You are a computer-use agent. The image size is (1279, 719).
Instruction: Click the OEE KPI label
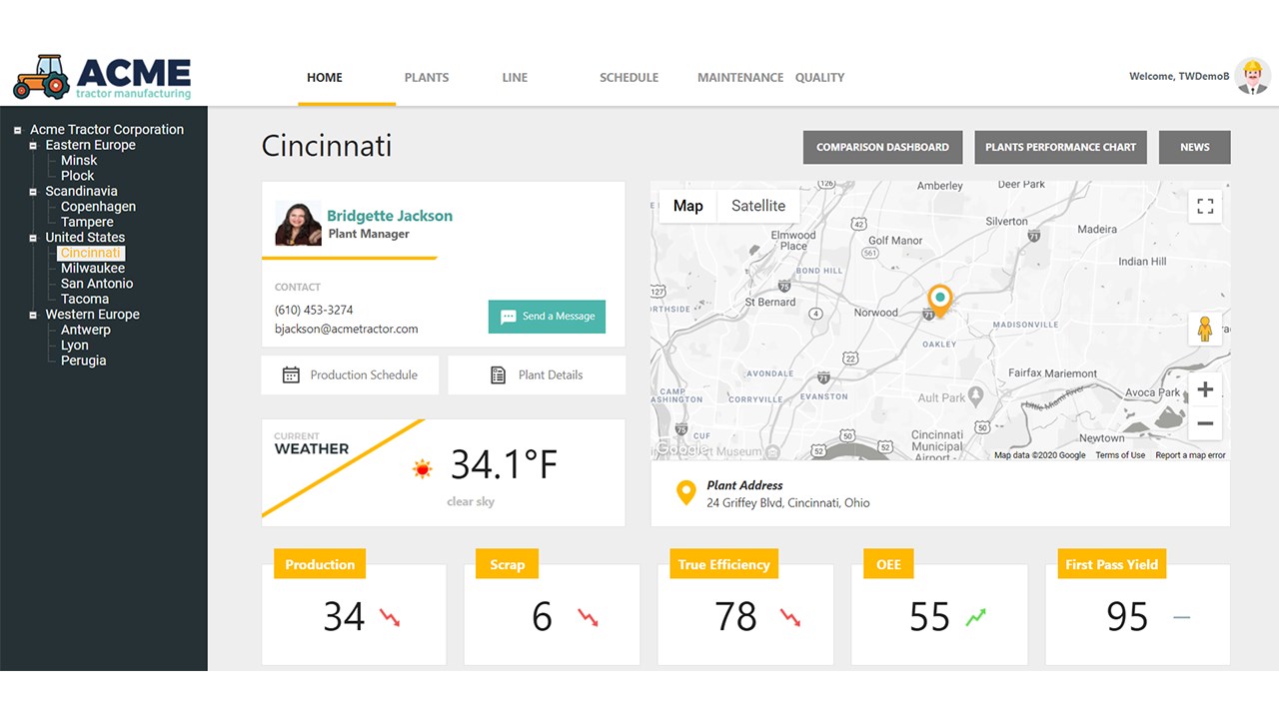tap(888, 564)
